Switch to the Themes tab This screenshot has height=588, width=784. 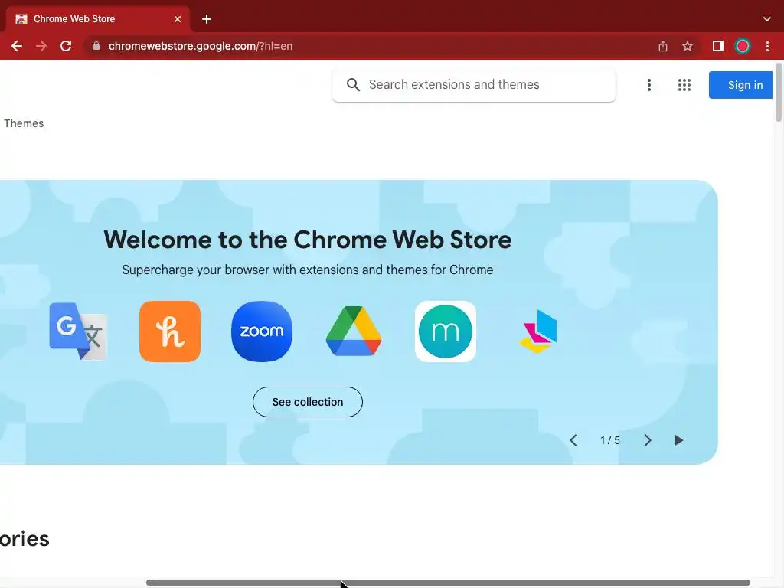[x=24, y=123]
